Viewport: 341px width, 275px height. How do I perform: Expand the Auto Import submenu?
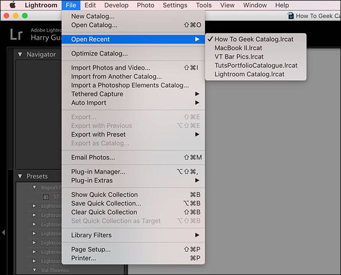pyautogui.click(x=133, y=103)
